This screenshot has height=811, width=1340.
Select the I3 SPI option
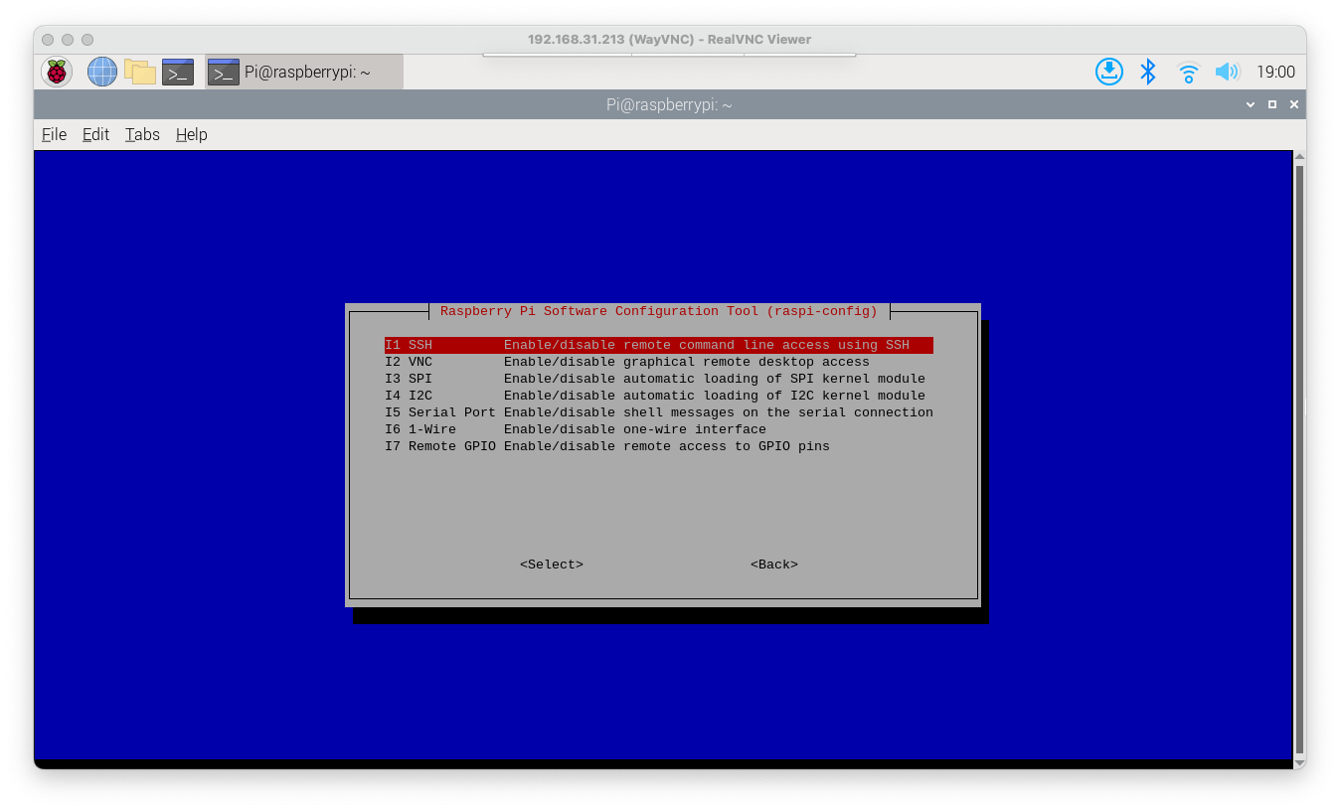[659, 379]
